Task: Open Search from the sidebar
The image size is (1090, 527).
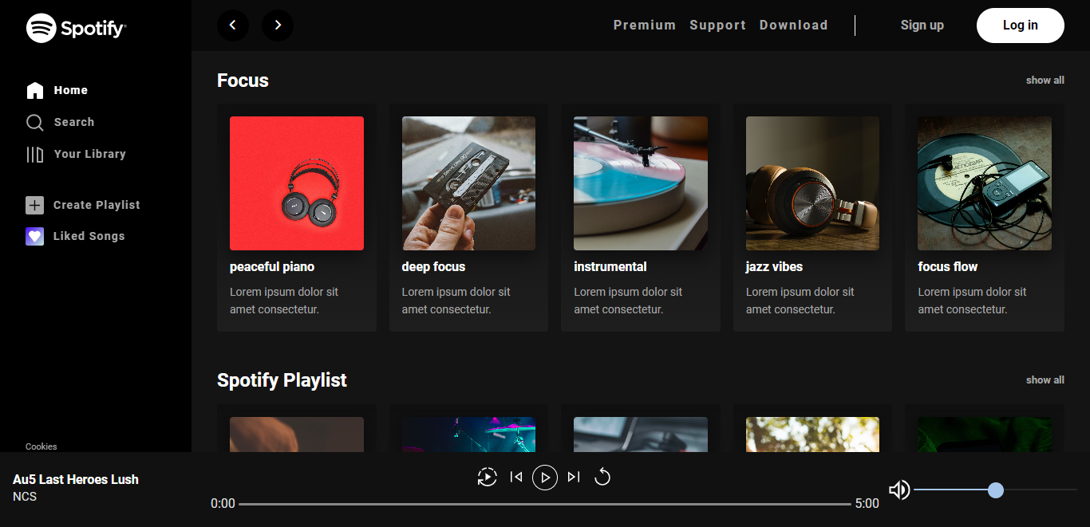Action: (74, 122)
